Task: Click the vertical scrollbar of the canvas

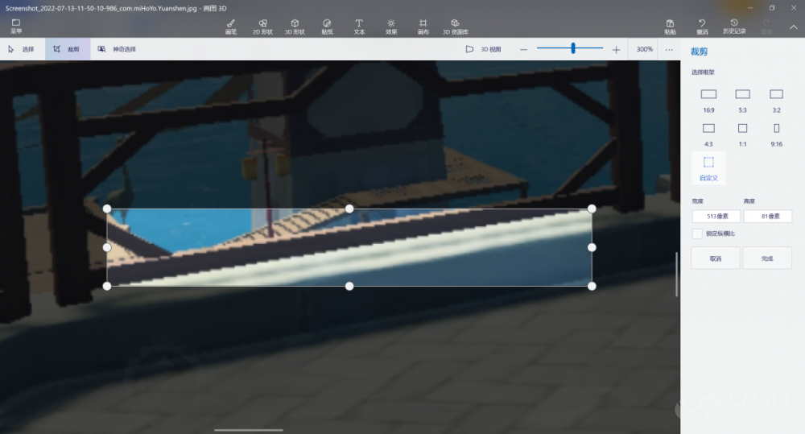Action: [677, 274]
